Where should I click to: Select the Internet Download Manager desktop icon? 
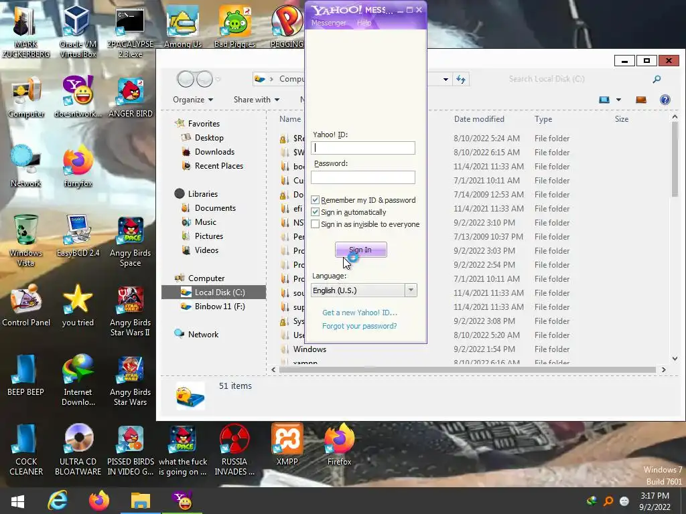[78, 379]
